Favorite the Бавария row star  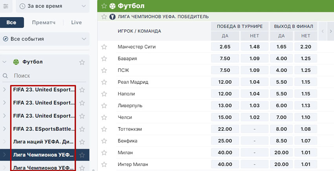point(104,59)
